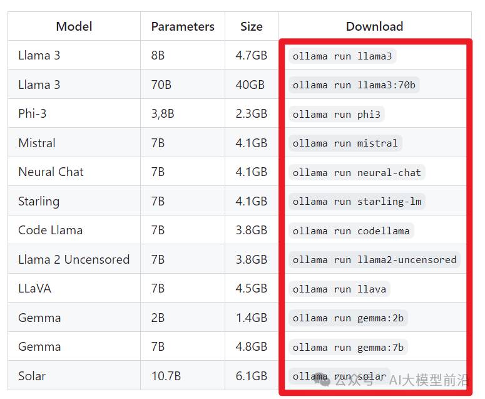Select the 'ollama run phi3' command
The width and height of the screenshot is (485, 399).
(336, 114)
